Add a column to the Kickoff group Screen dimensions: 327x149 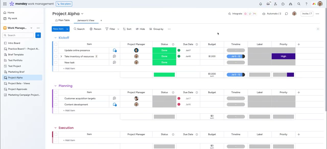point(299,44)
